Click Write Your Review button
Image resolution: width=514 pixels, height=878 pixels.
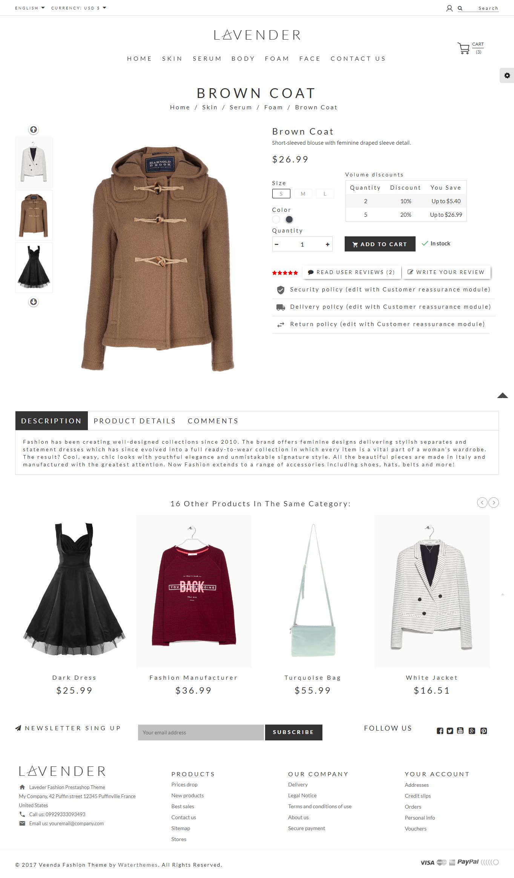[446, 272]
